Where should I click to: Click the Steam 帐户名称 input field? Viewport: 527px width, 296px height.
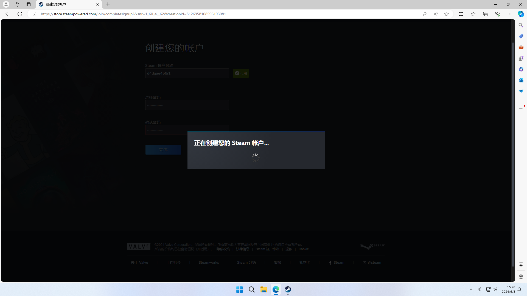click(x=187, y=73)
